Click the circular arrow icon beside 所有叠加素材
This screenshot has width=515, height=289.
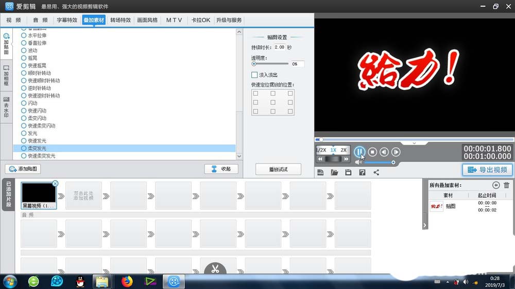click(496, 185)
